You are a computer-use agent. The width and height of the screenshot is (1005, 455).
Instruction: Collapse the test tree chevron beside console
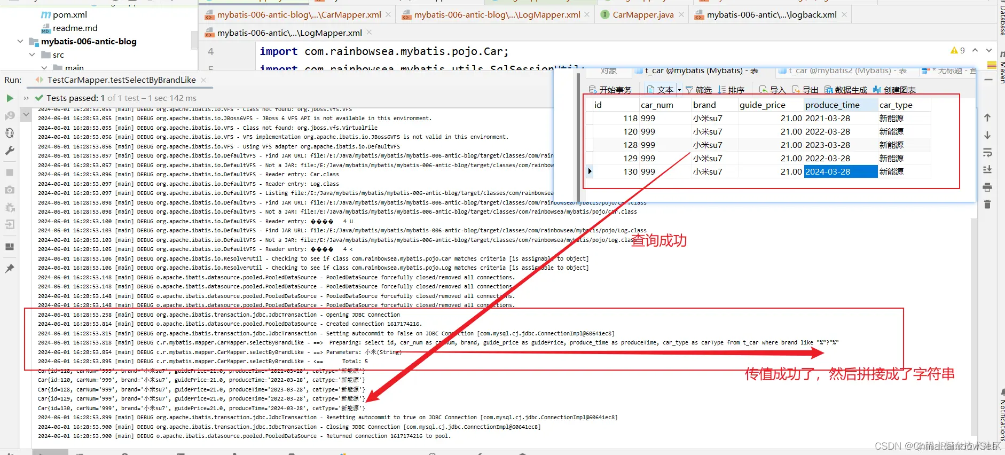click(26, 114)
